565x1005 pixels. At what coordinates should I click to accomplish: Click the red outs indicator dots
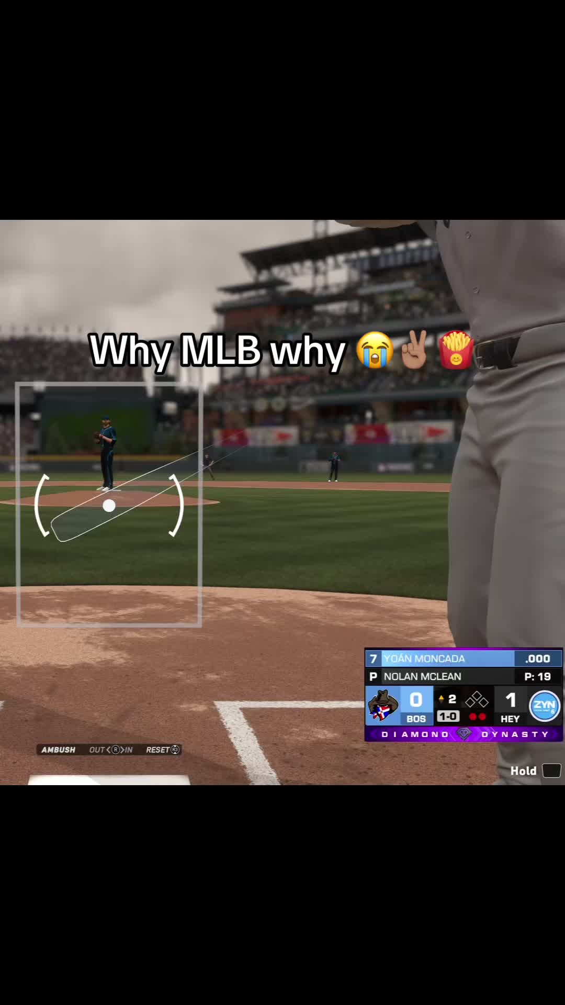pyautogui.click(x=477, y=717)
